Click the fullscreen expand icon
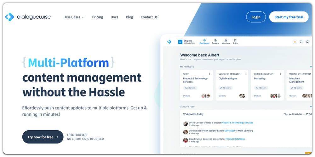 coord(301,42)
